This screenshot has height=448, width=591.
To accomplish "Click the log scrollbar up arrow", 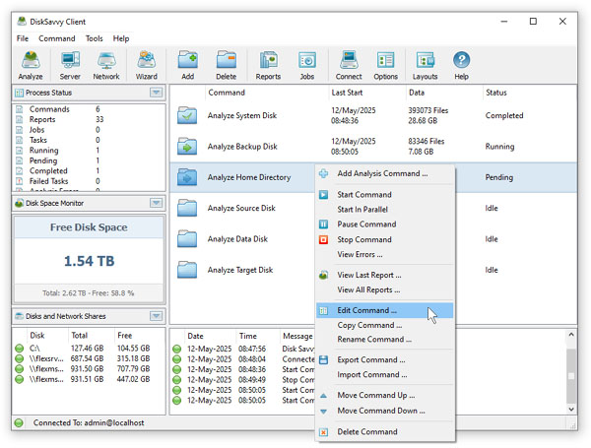I will pyautogui.click(x=571, y=335).
